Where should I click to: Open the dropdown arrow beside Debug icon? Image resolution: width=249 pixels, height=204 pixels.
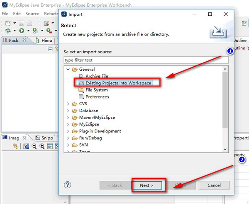pos(15,31)
